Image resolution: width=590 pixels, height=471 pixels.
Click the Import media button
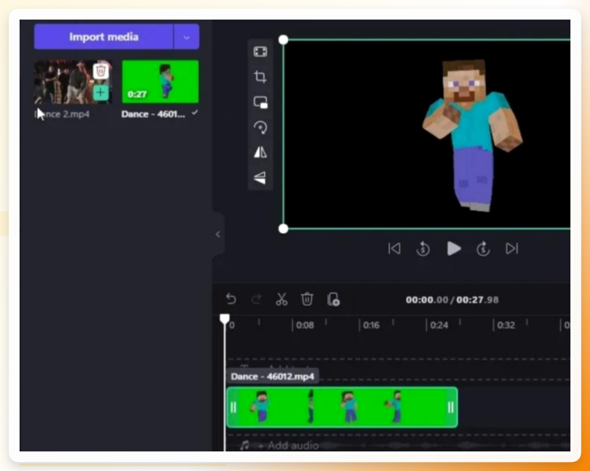(103, 37)
